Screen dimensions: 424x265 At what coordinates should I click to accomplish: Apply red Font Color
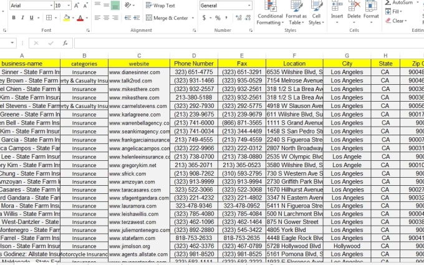pyautogui.click(x=80, y=18)
